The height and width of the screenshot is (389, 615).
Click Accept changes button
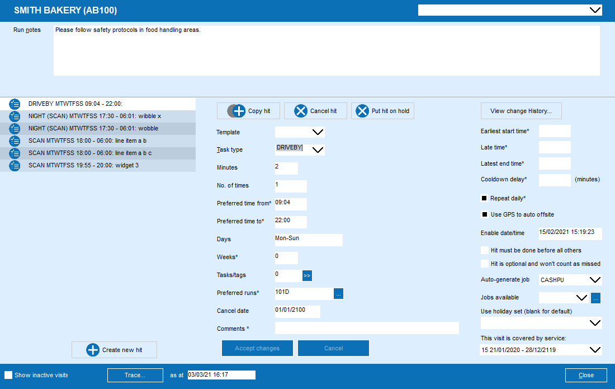tap(257, 348)
